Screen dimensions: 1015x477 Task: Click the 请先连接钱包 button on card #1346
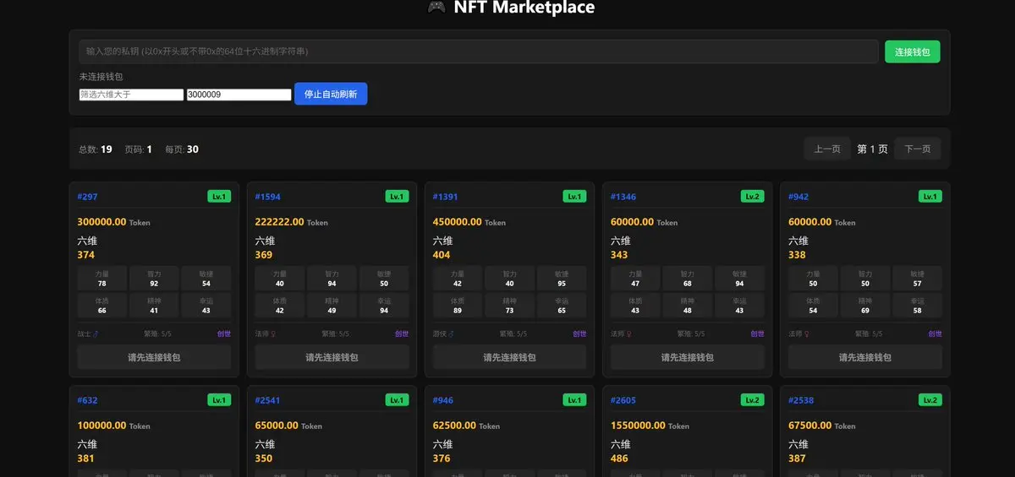point(687,357)
